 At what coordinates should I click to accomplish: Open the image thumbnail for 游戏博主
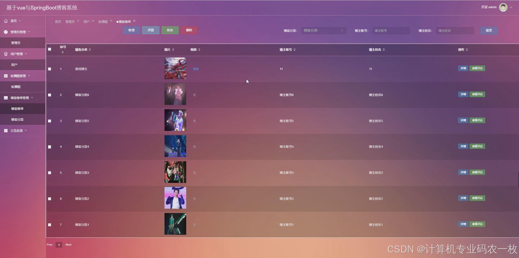tap(175, 68)
